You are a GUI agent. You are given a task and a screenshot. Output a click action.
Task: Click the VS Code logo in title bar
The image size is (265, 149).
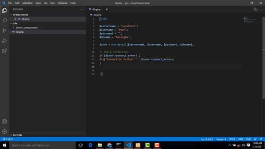(3, 3)
